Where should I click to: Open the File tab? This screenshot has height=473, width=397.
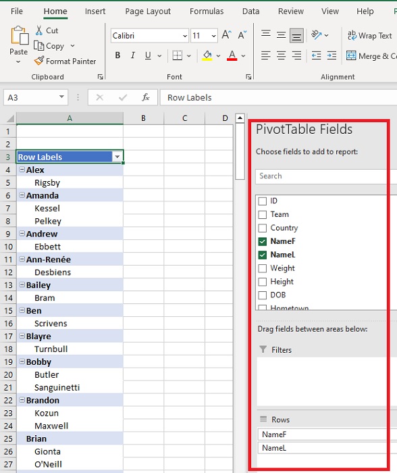[17, 11]
